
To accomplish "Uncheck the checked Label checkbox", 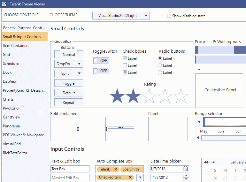I will pos(125,58).
